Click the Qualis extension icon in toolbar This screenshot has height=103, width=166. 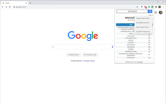[x=153, y=7]
